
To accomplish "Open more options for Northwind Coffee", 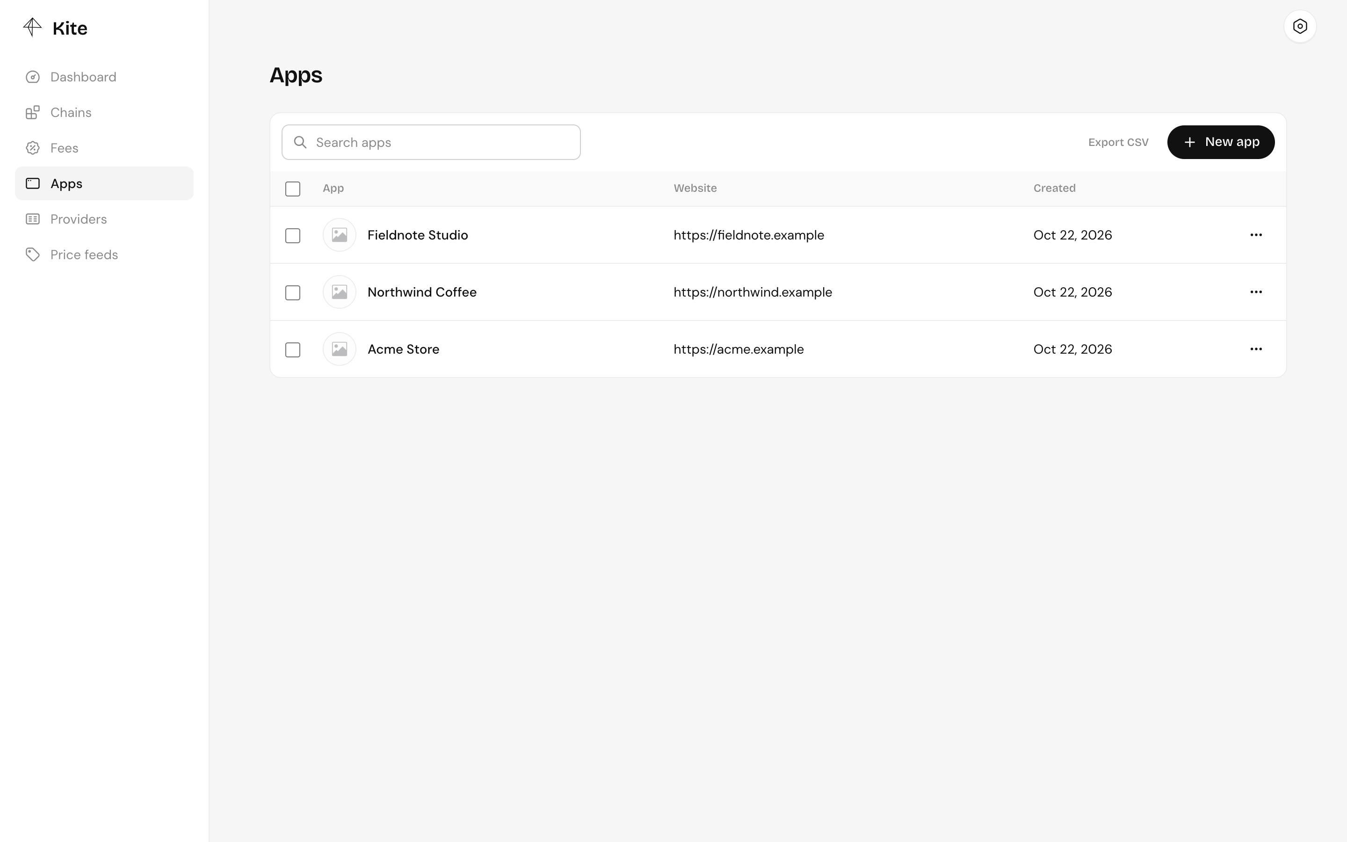I will tap(1256, 292).
